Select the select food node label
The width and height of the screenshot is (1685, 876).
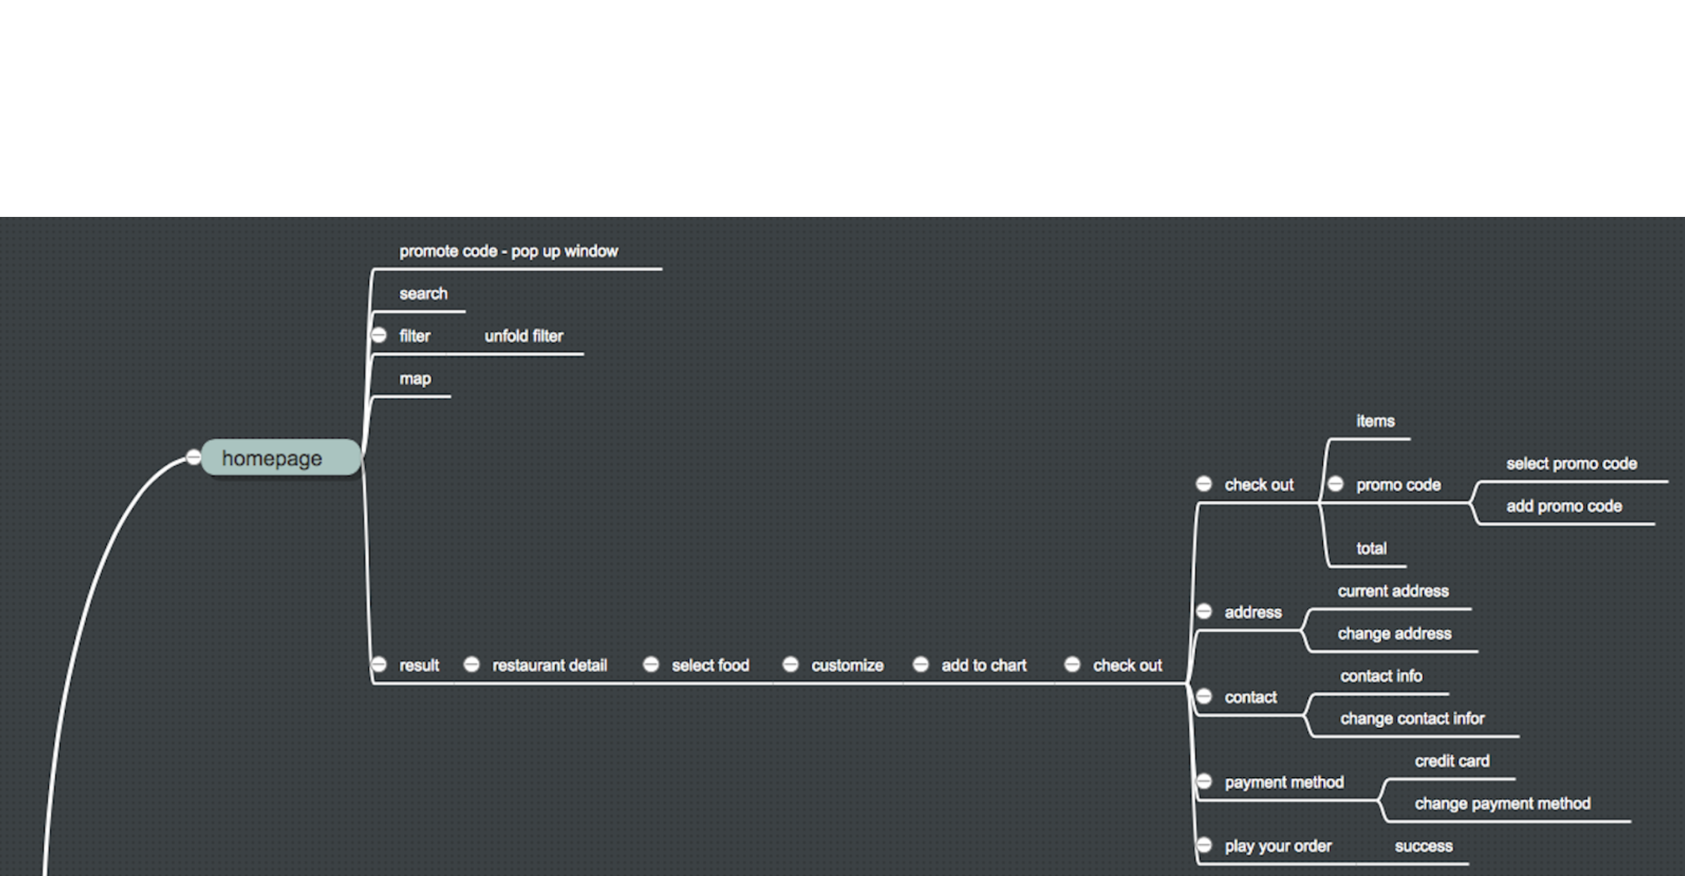(x=710, y=666)
